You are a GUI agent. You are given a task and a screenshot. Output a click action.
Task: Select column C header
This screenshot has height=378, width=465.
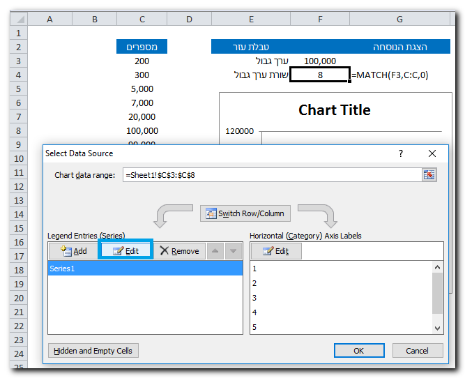142,19
